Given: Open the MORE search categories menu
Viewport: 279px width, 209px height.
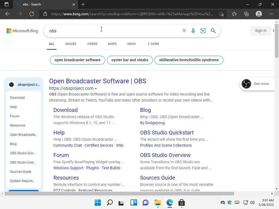Looking at the screenshot, I should 153,44.
